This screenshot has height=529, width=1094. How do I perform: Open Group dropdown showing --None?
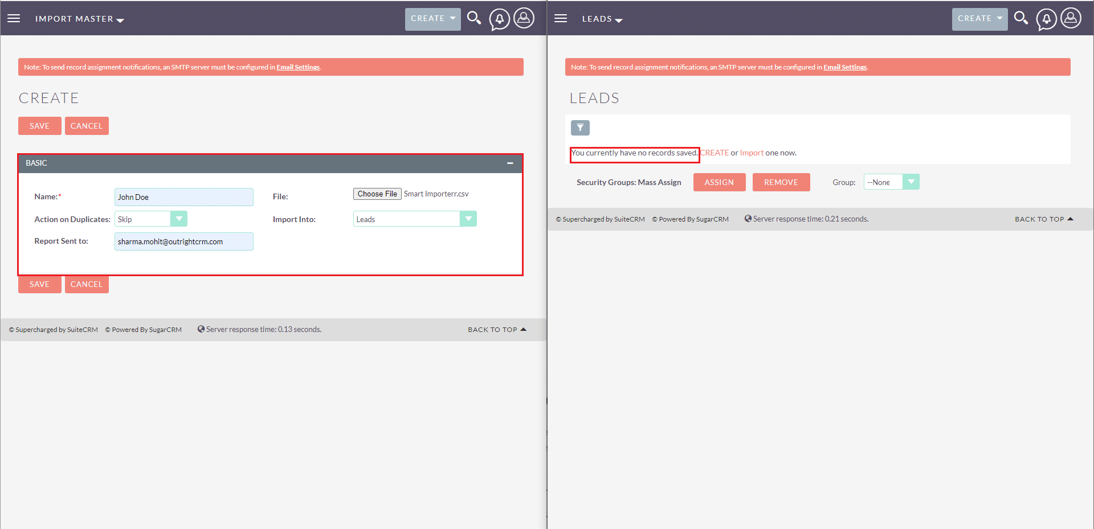(892, 182)
